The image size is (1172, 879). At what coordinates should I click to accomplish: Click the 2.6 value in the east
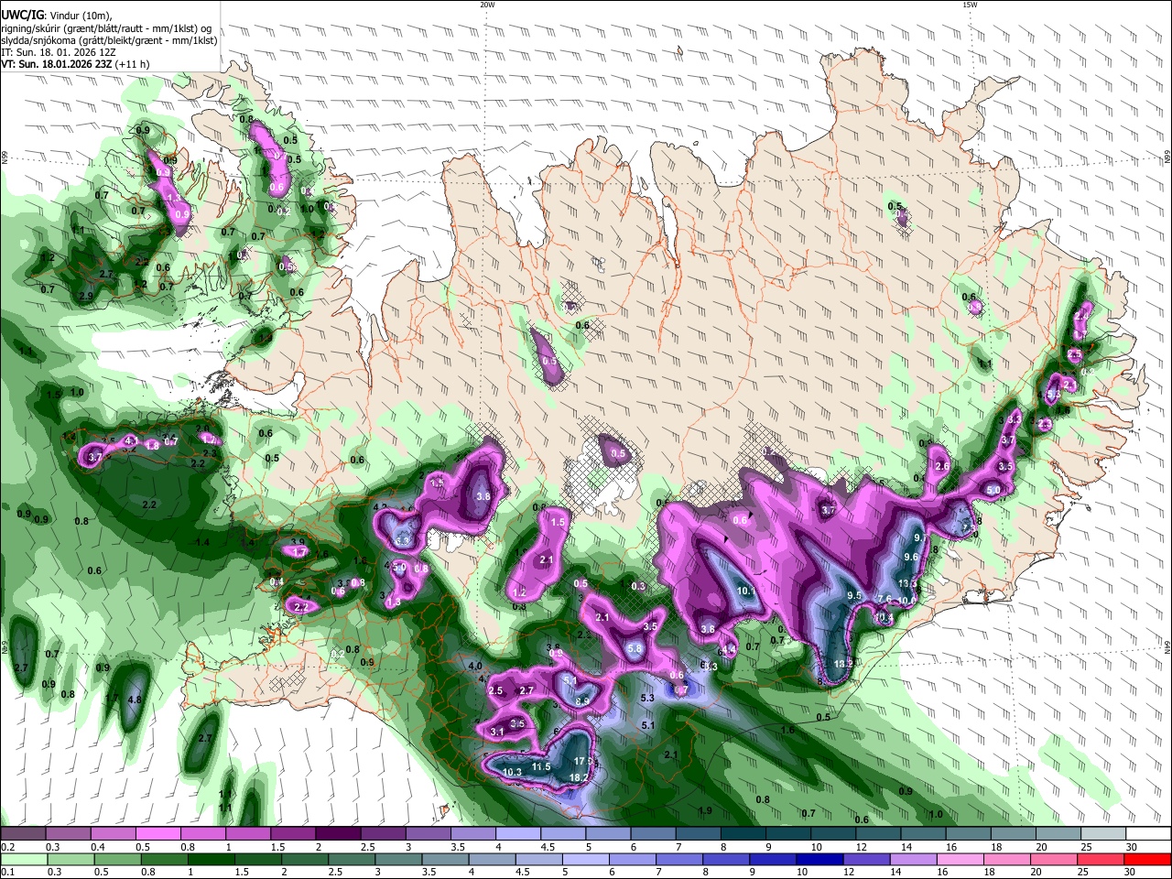tap(943, 467)
